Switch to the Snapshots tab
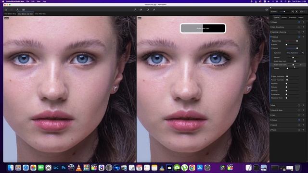This screenshot has height=173, width=308. (x=293, y=18)
